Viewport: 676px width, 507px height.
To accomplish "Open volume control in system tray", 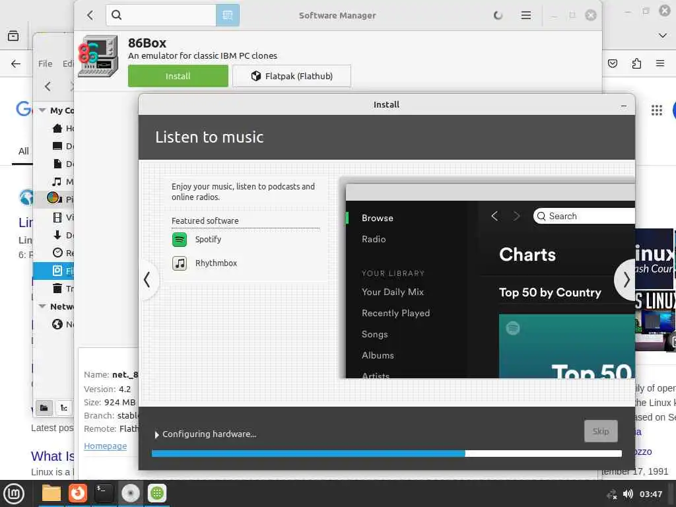I will (x=628, y=494).
